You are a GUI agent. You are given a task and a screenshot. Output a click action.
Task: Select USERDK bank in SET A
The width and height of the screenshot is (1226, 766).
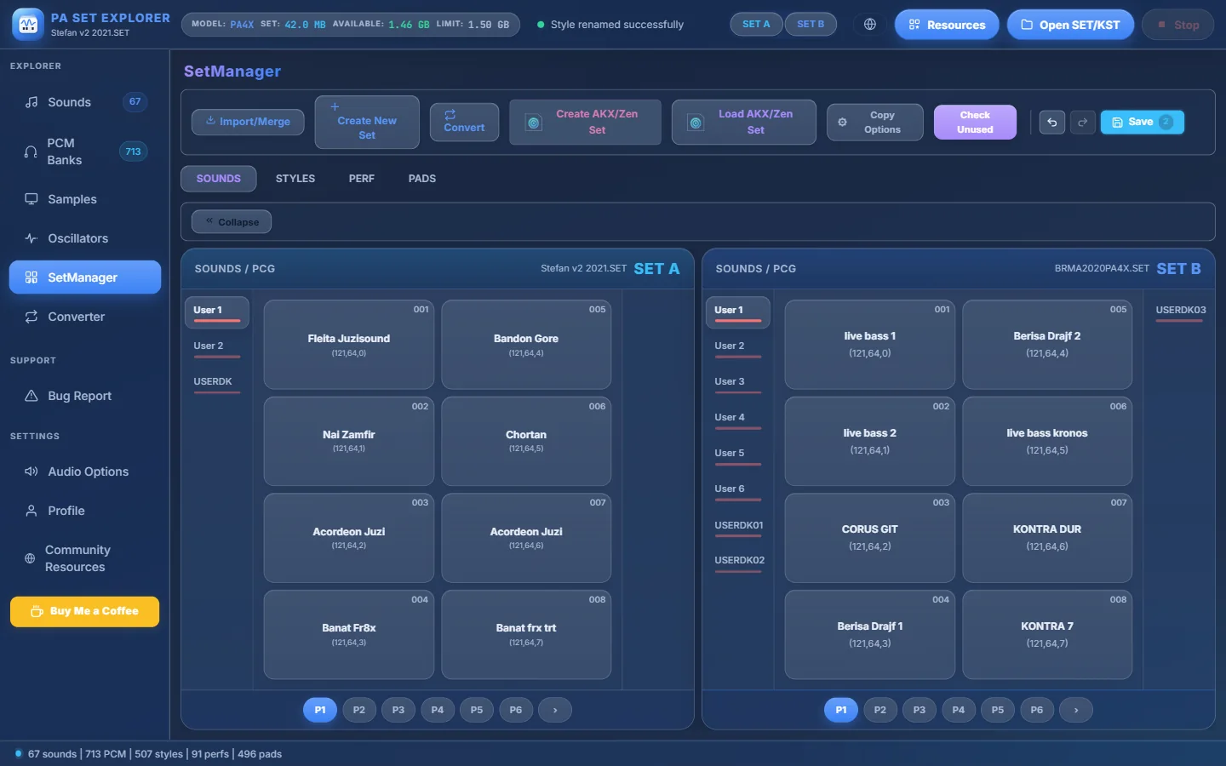point(216,382)
